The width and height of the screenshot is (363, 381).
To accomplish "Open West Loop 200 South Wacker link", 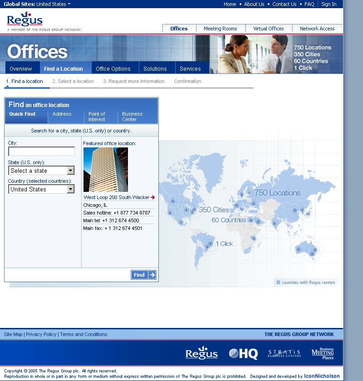I will point(117,197).
